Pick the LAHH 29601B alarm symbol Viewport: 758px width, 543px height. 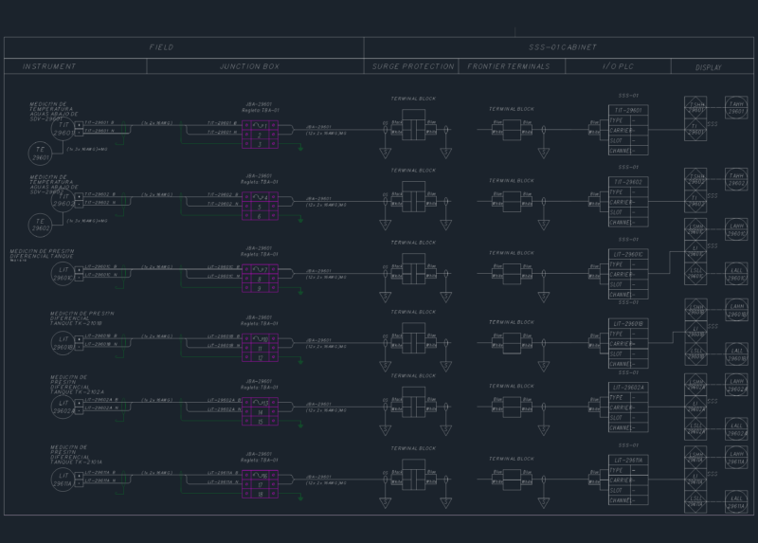[x=736, y=310]
